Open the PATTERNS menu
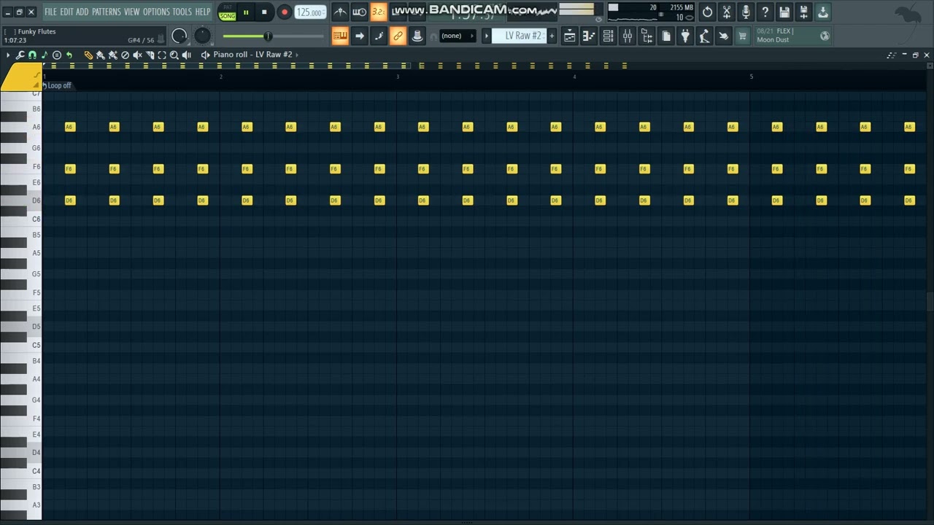This screenshot has height=525, width=934. 107,12
